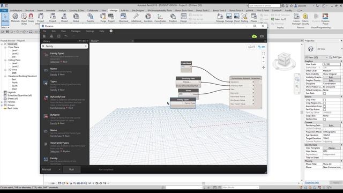Switch to Architecture ribbon tab

point(16,10)
